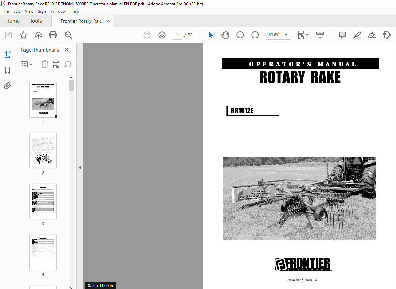This screenshot has height=289, width=396.
Task: Open the Edit menu
Action: click(17, 11)
